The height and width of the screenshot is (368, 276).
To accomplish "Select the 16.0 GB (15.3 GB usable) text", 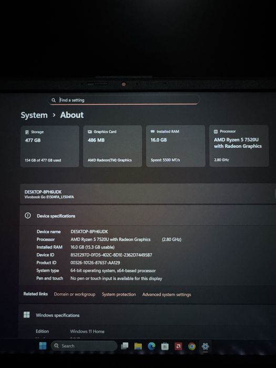I will pos(93,247).
